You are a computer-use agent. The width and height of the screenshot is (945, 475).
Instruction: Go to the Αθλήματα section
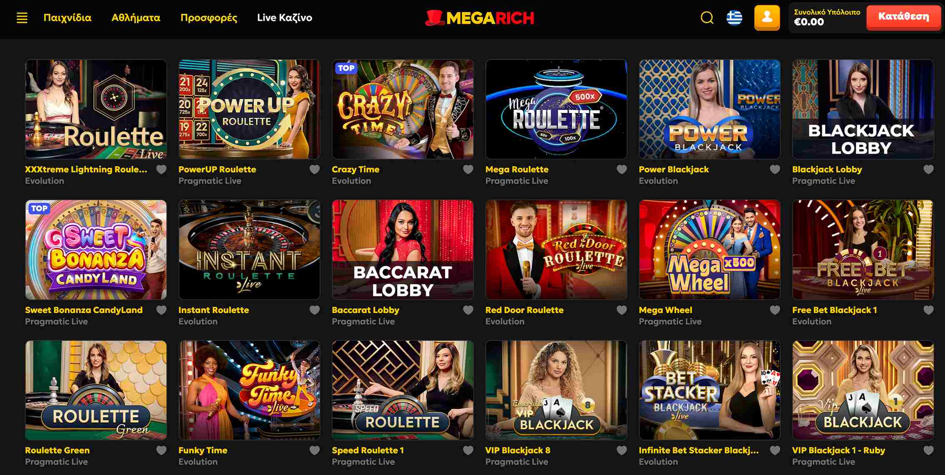(136, 18)
